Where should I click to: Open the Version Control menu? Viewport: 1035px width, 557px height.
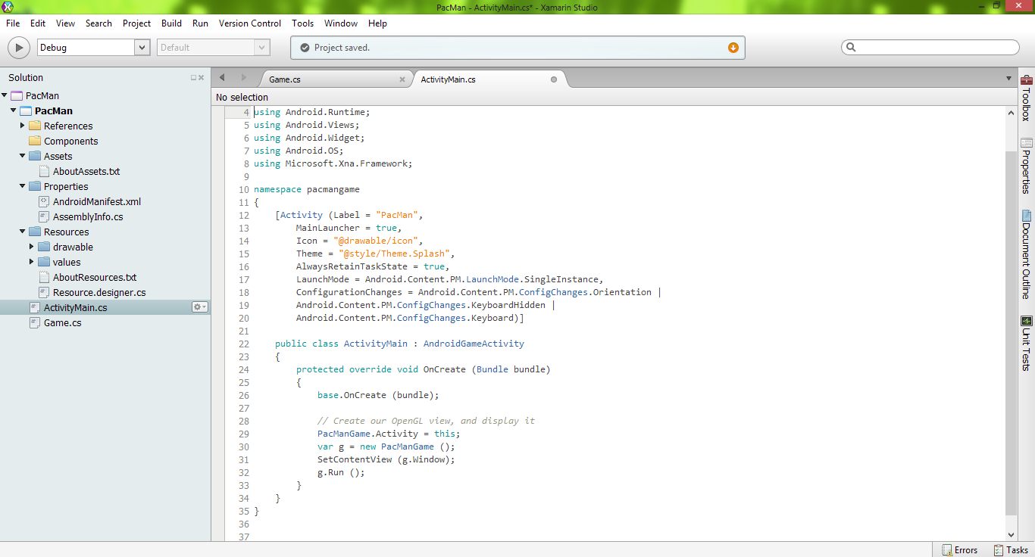(249, 23)
